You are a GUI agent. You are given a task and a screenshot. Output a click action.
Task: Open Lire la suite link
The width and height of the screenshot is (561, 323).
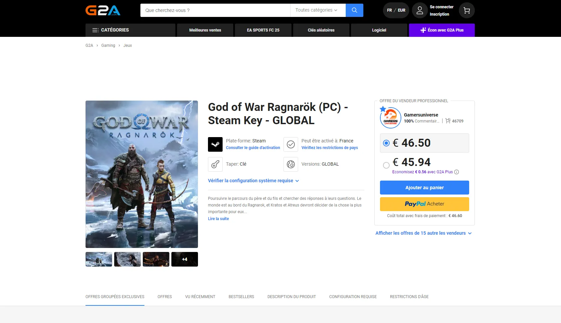tap(218, 219)
